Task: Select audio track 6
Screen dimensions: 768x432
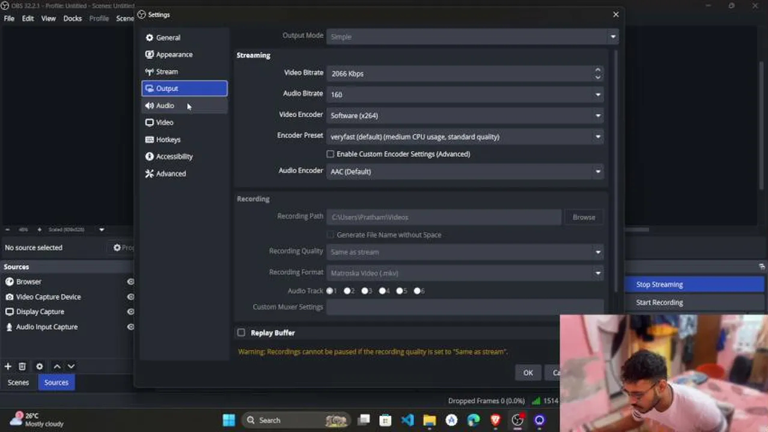Action: coord(417,291)
